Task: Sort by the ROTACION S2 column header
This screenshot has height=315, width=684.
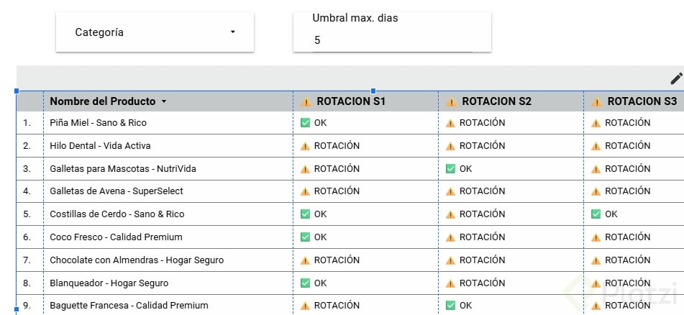Action: point(496,102)
